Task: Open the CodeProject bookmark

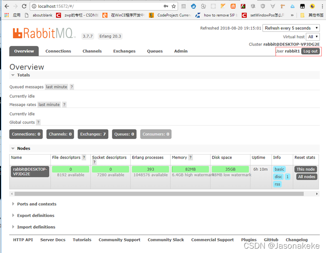Action: (x=170, y=15)
